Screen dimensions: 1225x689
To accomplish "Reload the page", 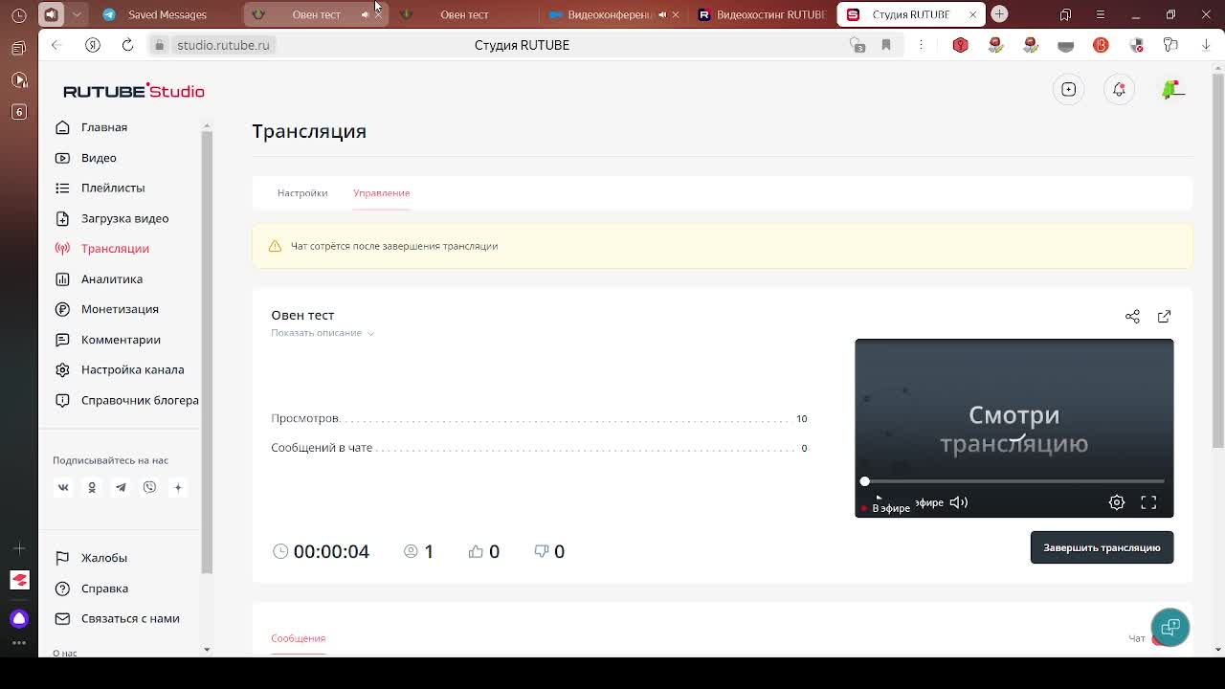I will 127,45.
